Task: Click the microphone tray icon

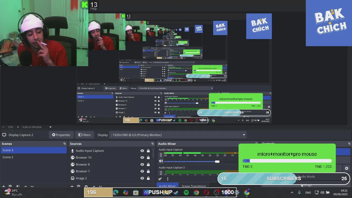Action: [299, 193]
